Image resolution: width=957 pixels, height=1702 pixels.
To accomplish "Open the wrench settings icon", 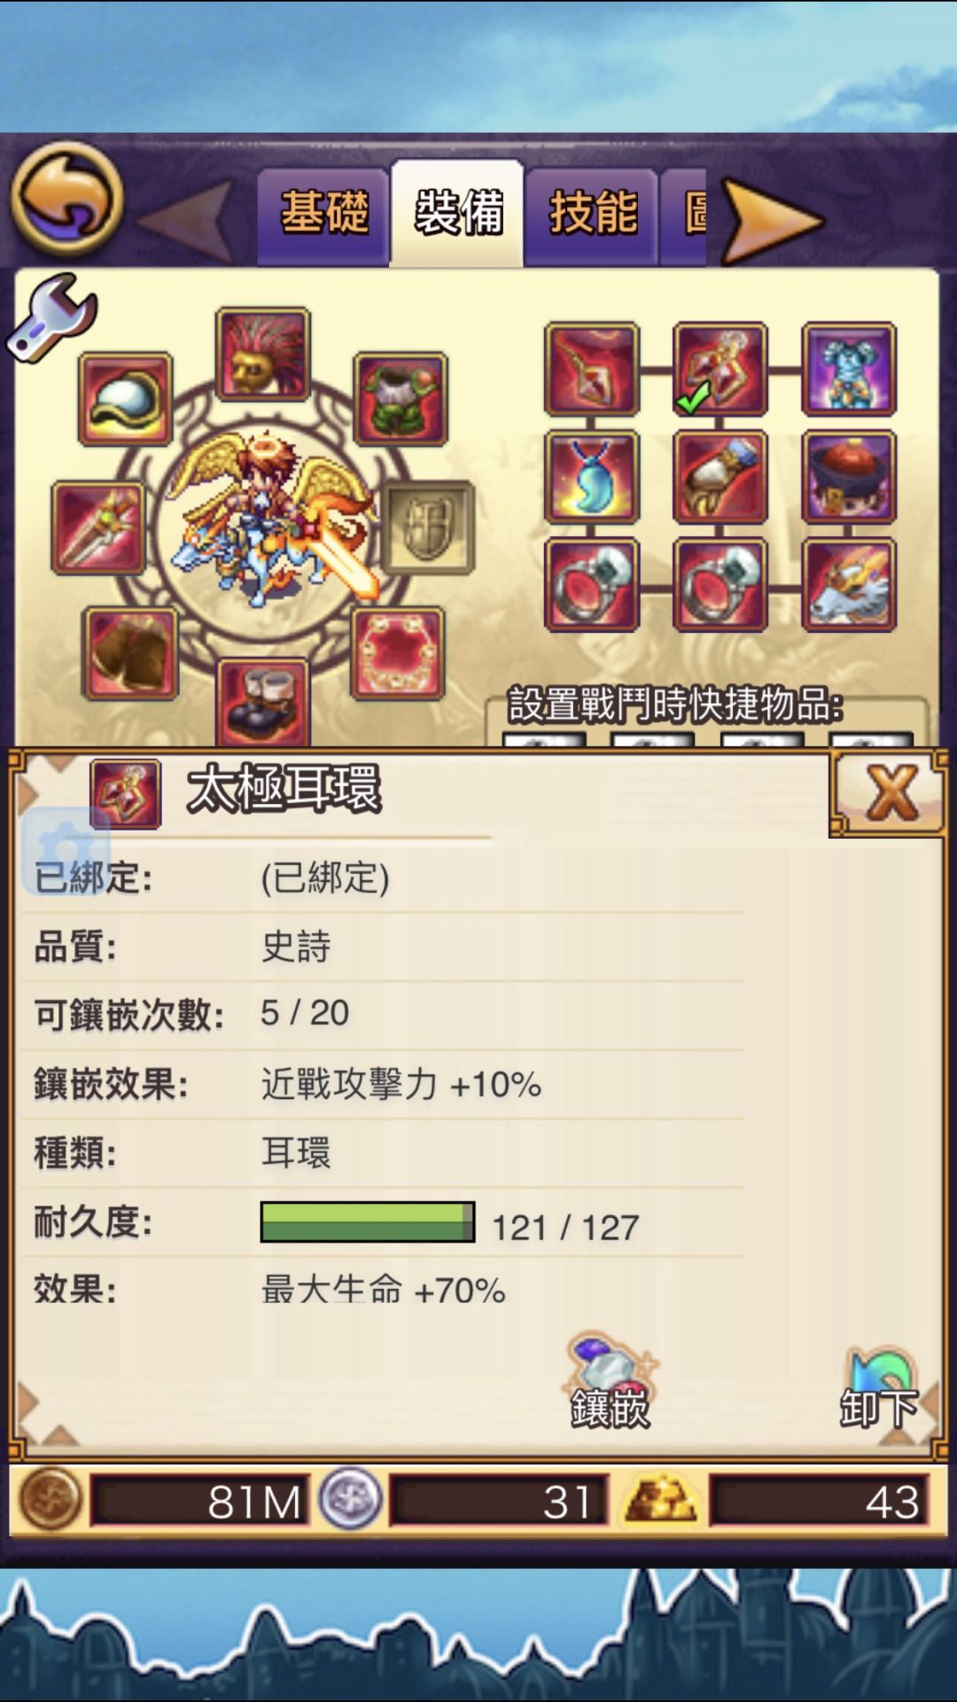I will point(51,316).
